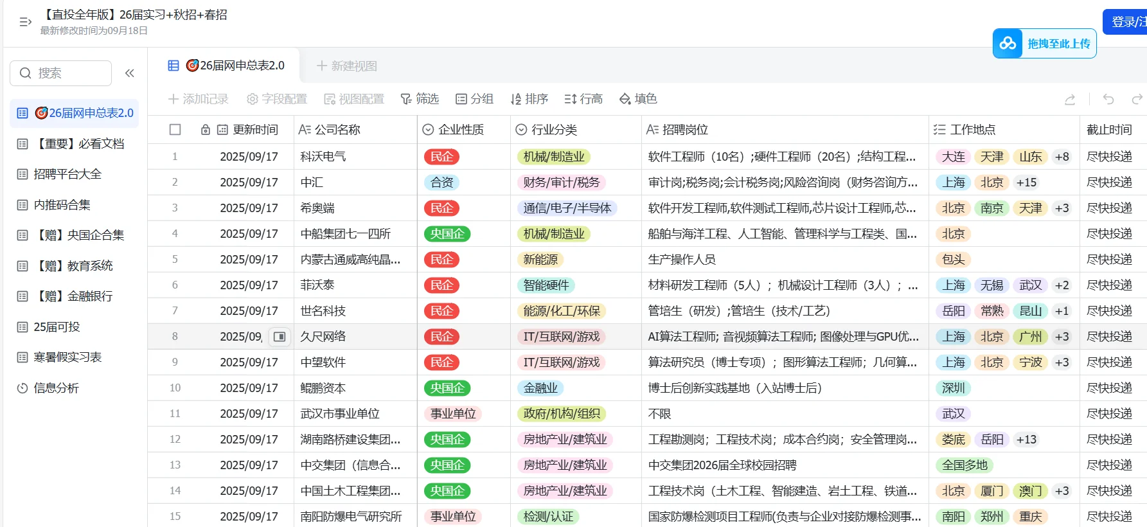Click the 更新时间 column header
The image size is (1147, 527).
tap(255, 130)
